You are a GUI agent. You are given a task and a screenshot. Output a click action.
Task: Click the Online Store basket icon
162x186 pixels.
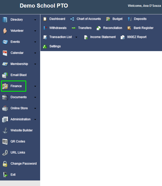(x=5, y=108)
